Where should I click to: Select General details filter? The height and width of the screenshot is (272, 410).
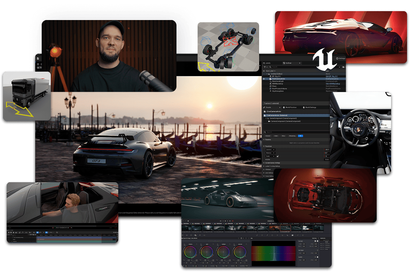pyautogui.click(x=268, y=136)
